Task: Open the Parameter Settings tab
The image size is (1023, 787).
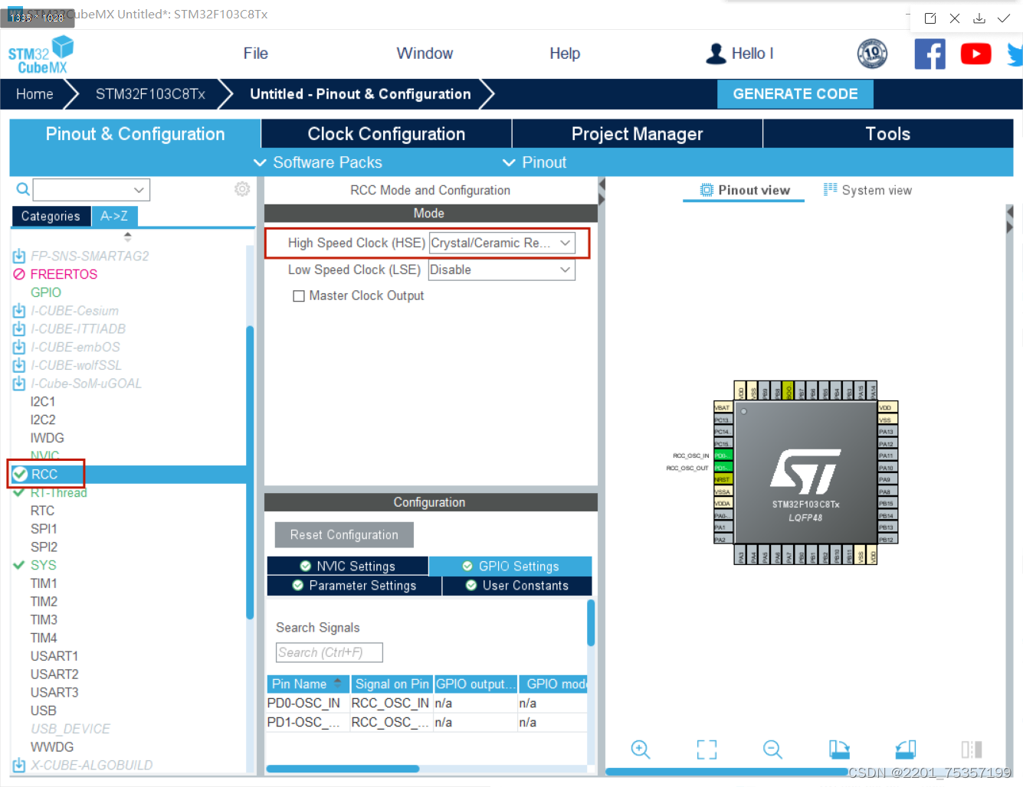Action: tap(354, 586)
